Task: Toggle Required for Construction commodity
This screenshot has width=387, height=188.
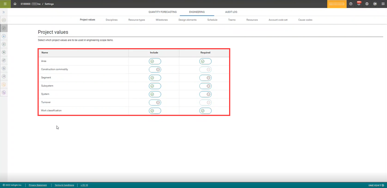Action: point(205,70)
